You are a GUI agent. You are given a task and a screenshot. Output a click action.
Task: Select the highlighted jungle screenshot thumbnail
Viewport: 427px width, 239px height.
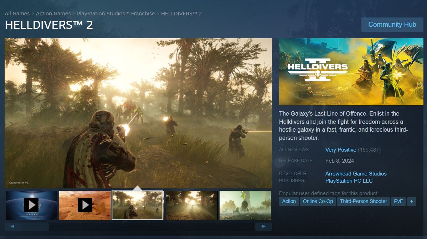(138, 205)
